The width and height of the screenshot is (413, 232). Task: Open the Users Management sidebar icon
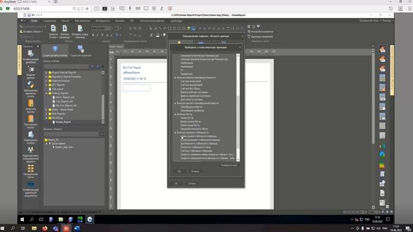coord(30,150)
